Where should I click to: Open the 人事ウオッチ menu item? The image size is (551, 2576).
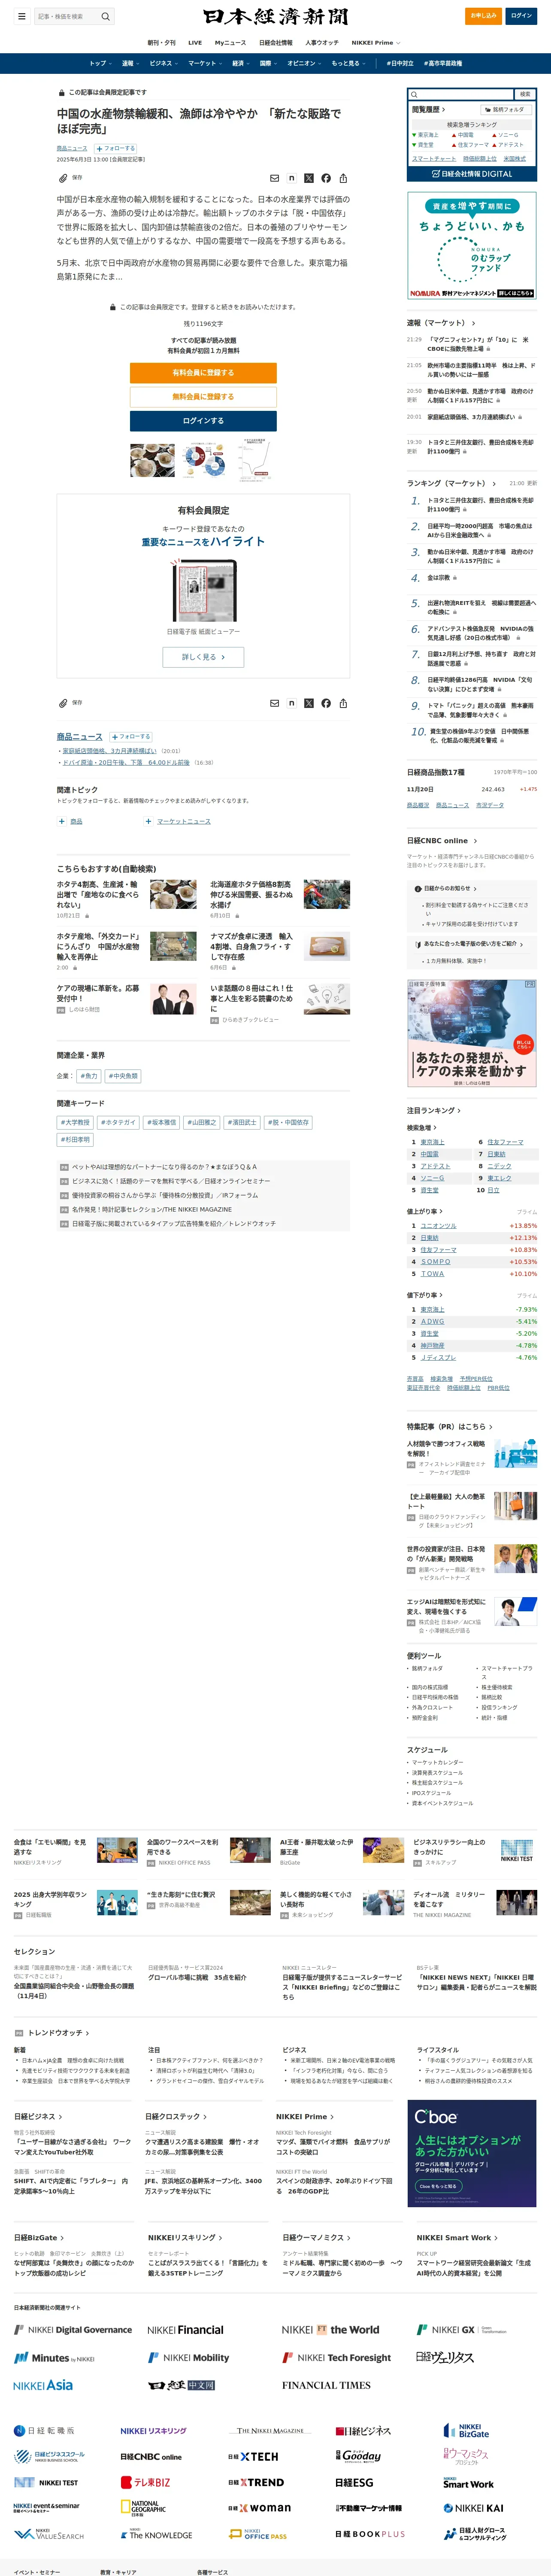(322, 43)
